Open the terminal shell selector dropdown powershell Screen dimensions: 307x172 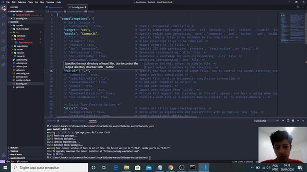pos(266,121)
